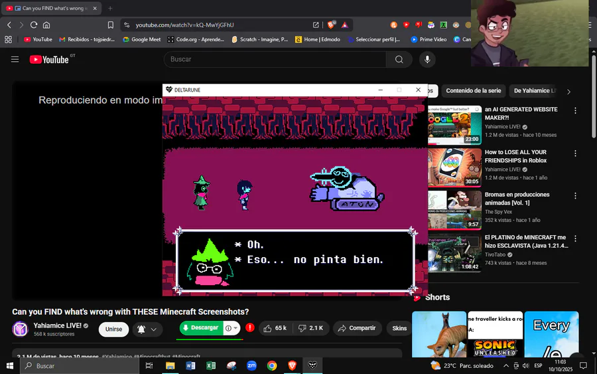
Task: Click the Unirse button
Action: point(113,329)
